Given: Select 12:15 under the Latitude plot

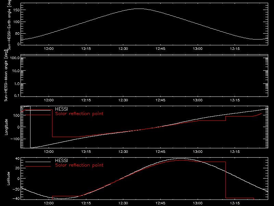Looking at the screenshot, I should (x=86, y=203).
